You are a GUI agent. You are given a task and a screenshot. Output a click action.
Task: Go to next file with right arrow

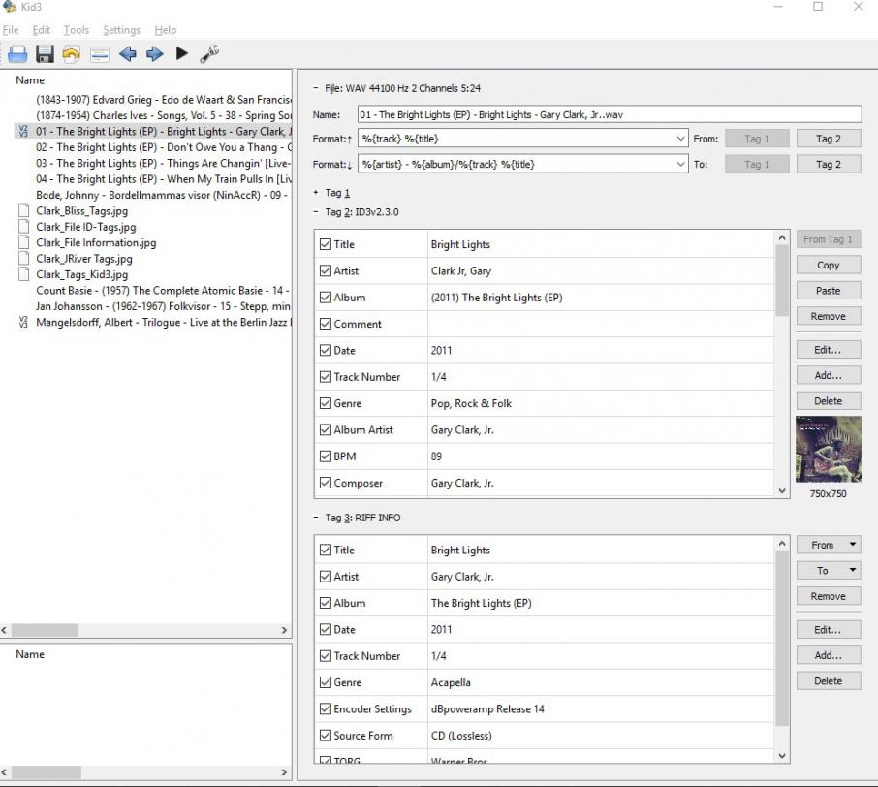154,54
